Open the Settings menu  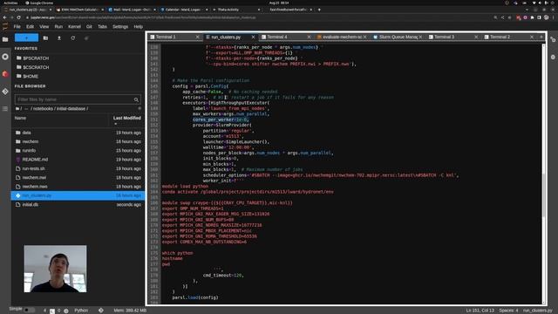(120, 27)
